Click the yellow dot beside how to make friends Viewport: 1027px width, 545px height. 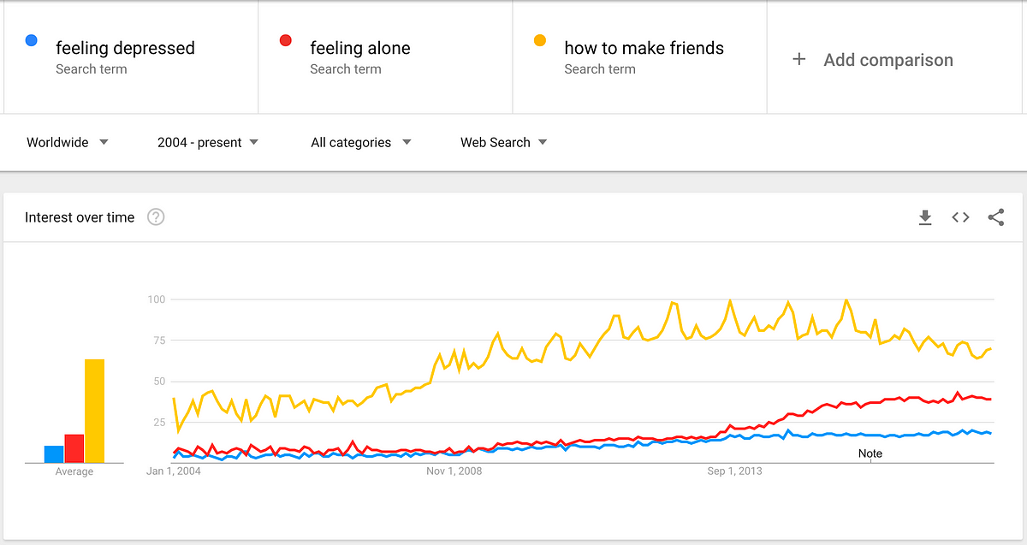pos(540,41)
